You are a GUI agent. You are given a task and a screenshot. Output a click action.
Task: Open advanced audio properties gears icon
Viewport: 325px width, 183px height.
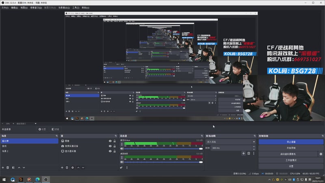[121, 168]
